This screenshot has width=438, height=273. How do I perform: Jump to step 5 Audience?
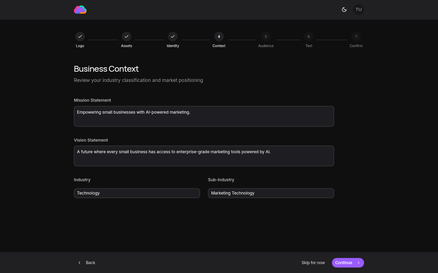pyautogui.click(x=266, y=37)
